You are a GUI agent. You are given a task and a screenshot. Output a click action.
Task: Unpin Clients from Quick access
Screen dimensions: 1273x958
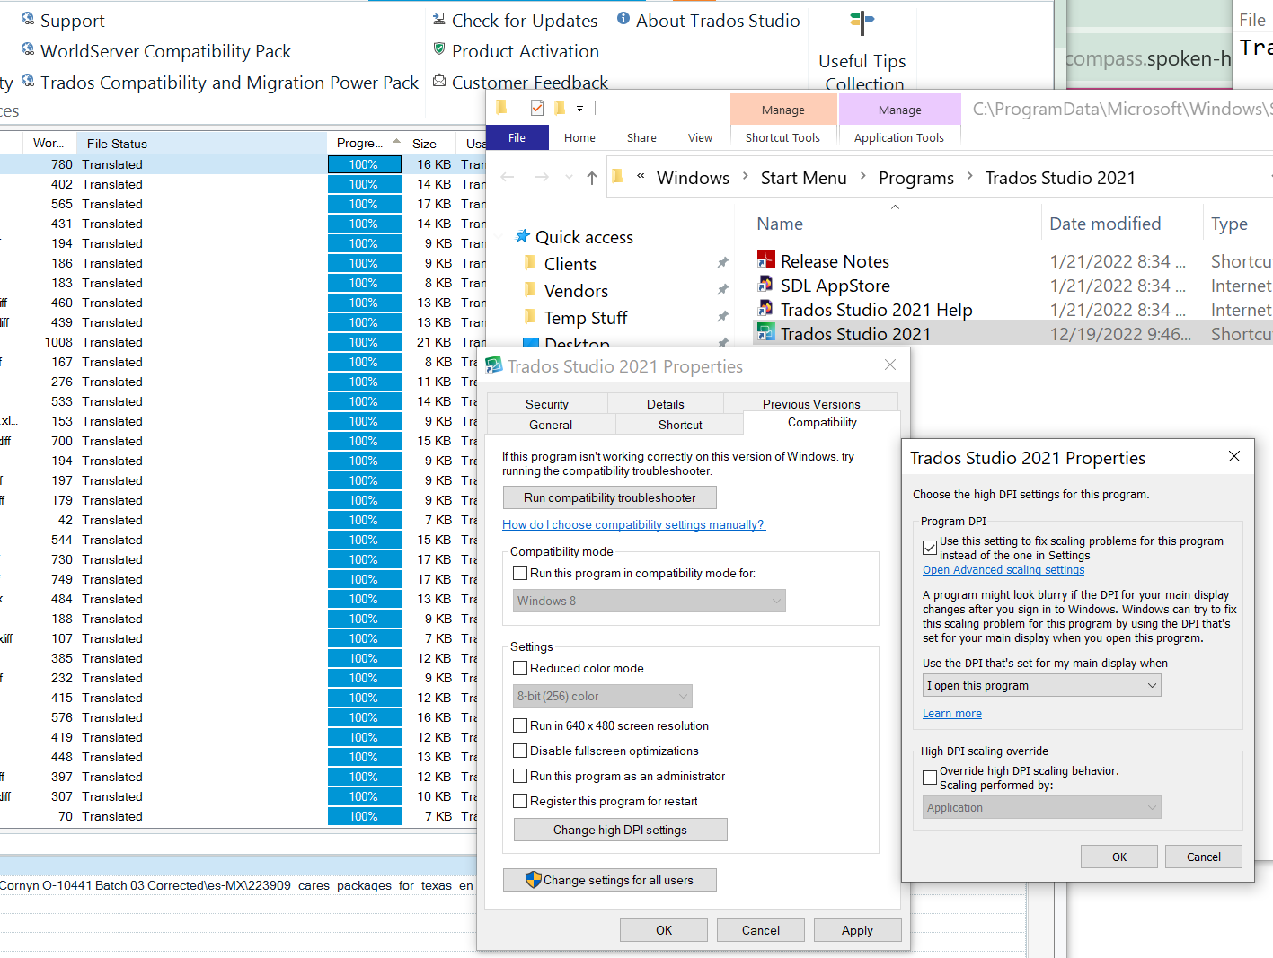tap(723, 263)
